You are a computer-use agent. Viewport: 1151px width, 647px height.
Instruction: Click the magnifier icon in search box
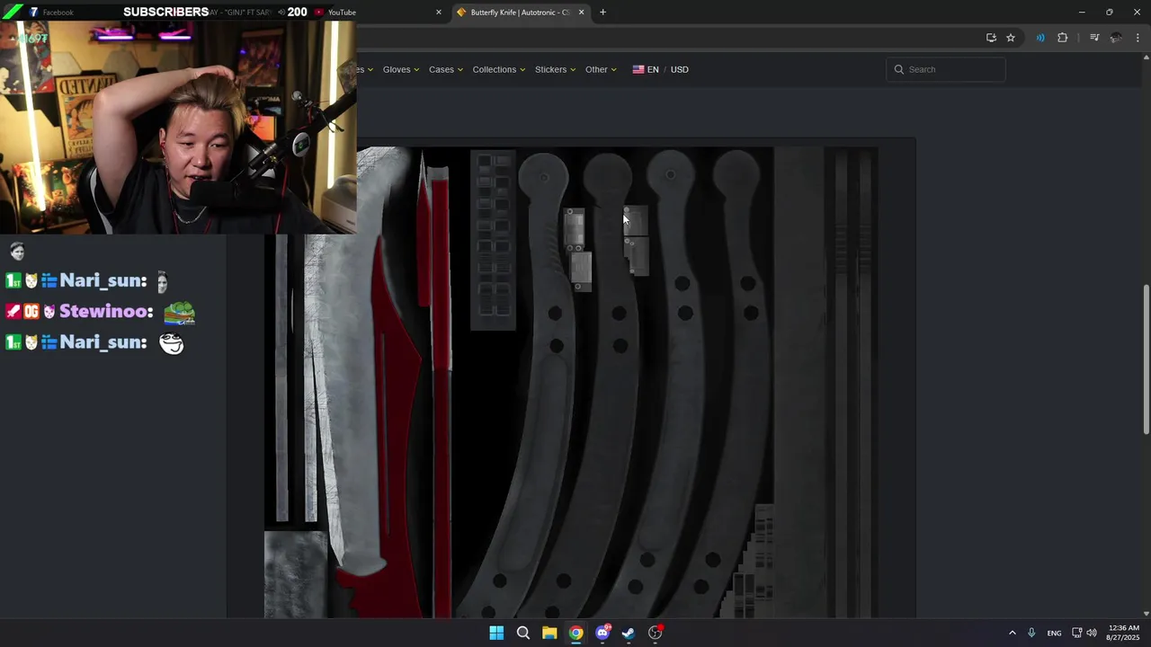coord(898,69)
